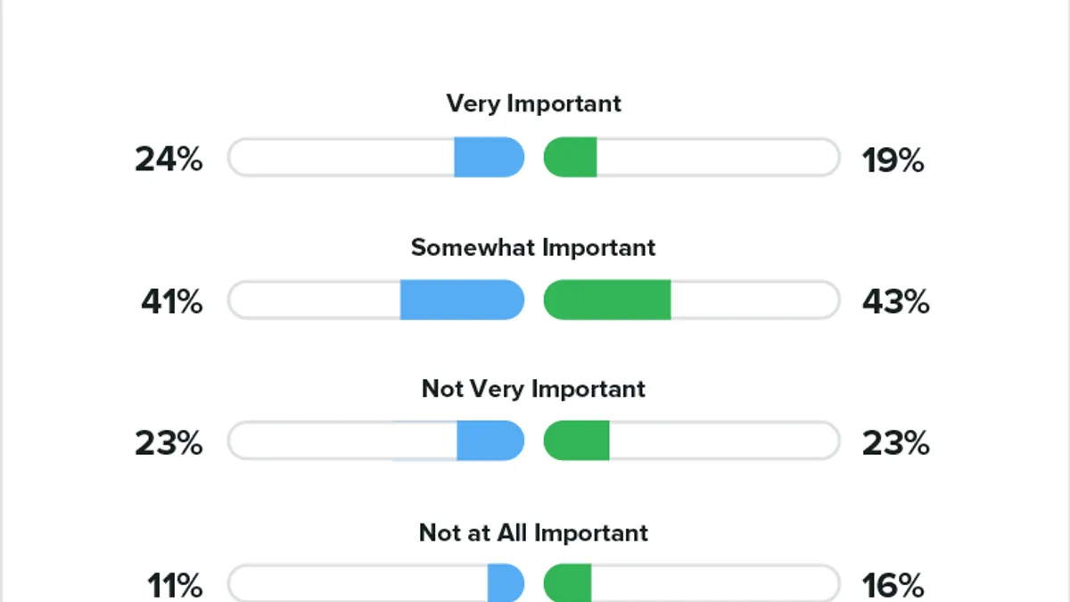Click the green Very Important bar
The image size is (1070, 602).
(x=570, y=158)
